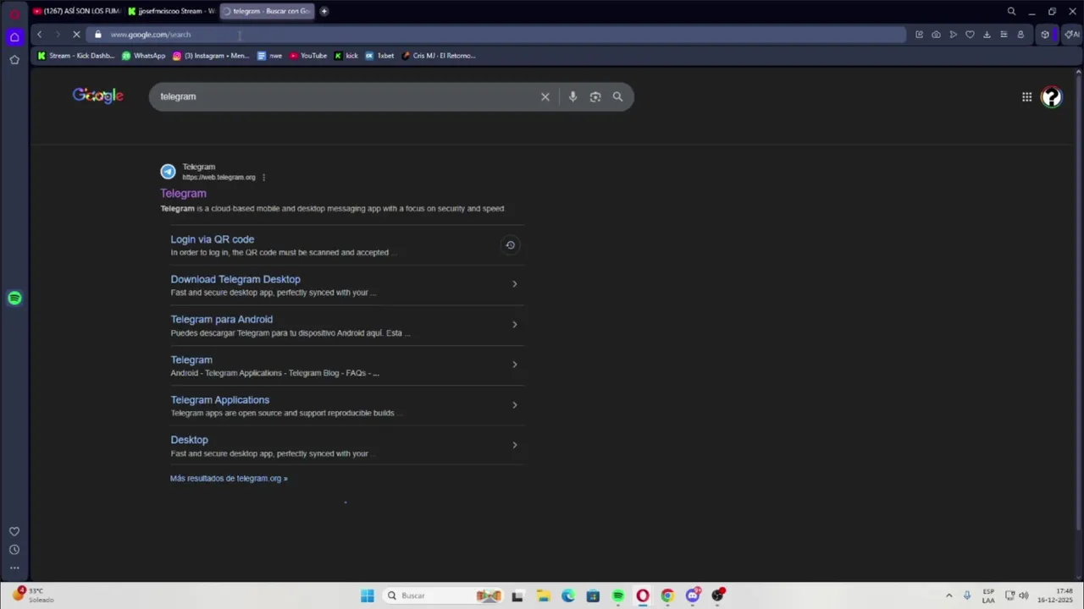
Task: Open Más resultados de telegram.org link
Action: tap(229, 479)
